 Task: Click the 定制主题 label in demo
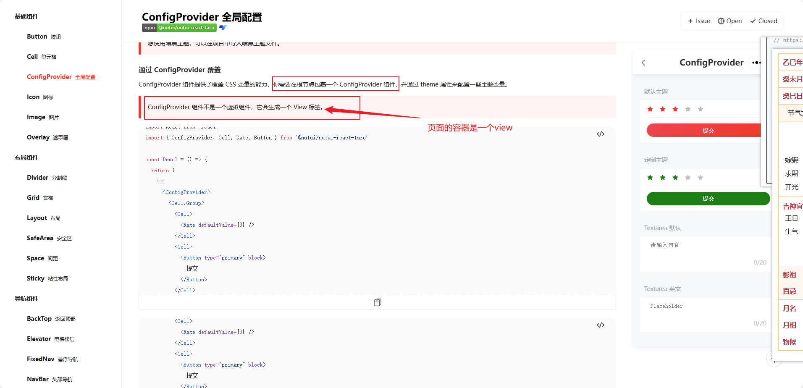(656, 160)
